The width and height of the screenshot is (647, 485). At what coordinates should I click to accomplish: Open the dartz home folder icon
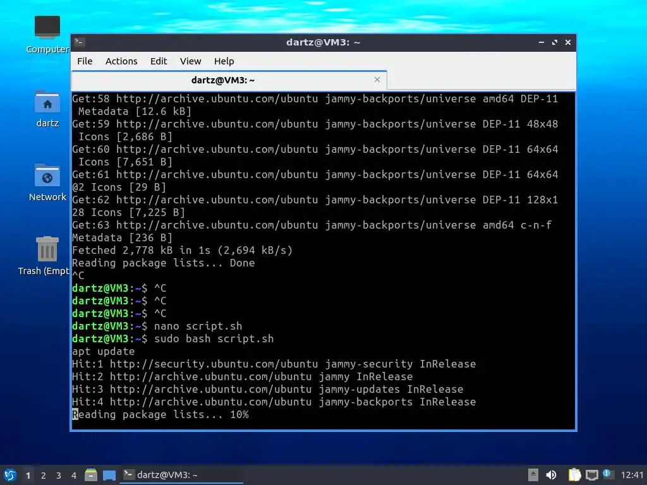[x=47, y=109]
